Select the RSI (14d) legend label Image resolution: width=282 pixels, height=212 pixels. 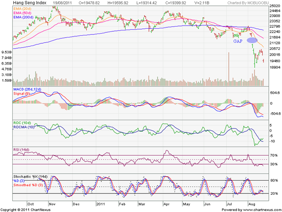21,150
